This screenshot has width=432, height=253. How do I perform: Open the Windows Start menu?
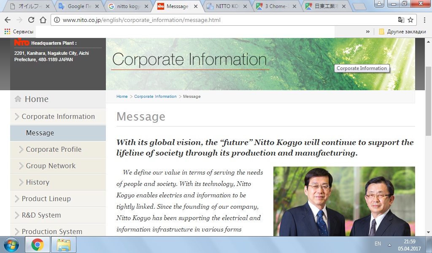click(x=11, y=245)
